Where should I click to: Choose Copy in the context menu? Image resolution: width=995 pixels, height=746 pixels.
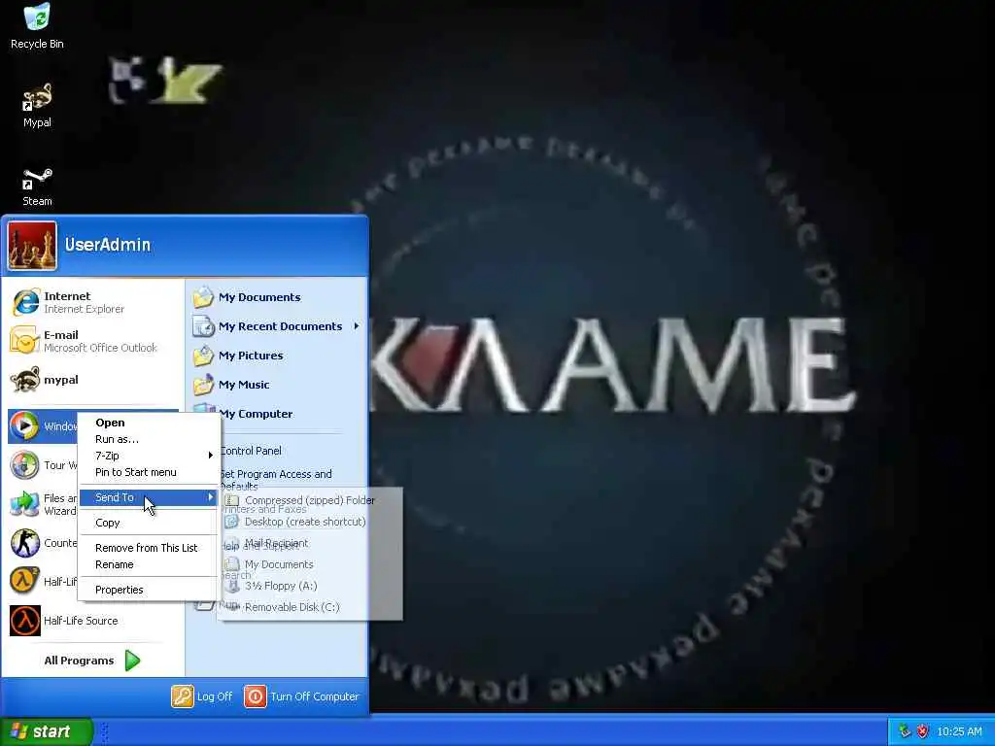[148, 523]
